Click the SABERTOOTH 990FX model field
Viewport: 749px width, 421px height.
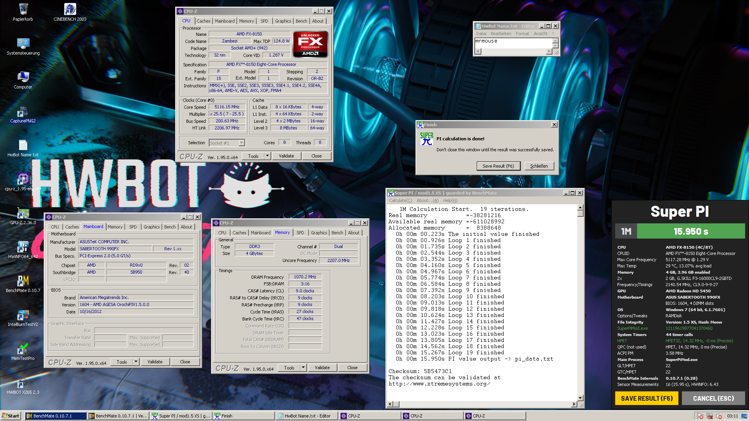115,249
